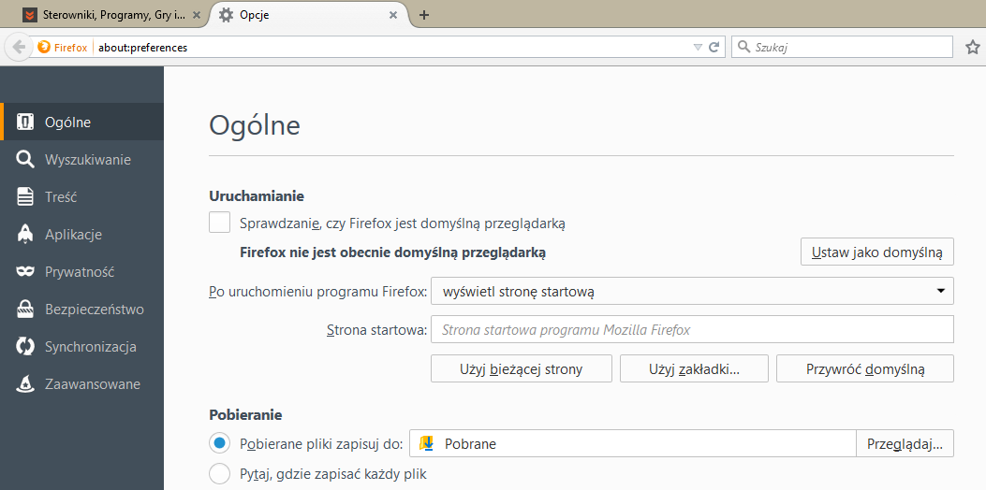This screenshot has width=986, height=490.
Task: Enable checking if Firefox is default browser
Action: click(x=219, y=223)
